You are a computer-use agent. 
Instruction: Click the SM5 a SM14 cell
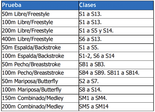pyautogui.click(x=116, y=107)
